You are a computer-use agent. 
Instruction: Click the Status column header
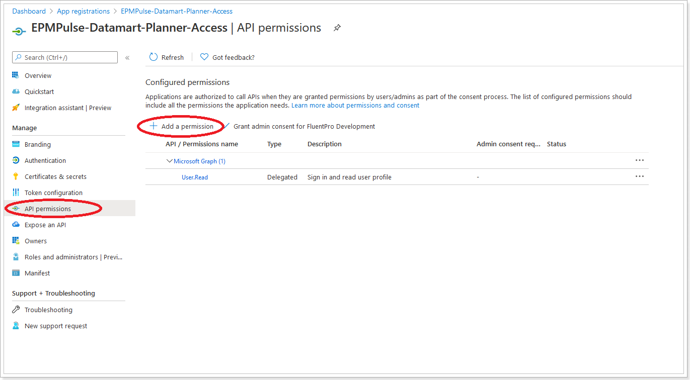[557, 144]
